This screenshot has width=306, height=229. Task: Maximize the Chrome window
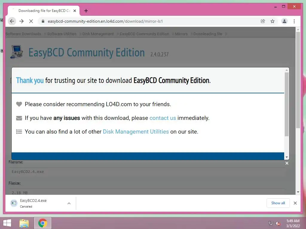point(284,7)
